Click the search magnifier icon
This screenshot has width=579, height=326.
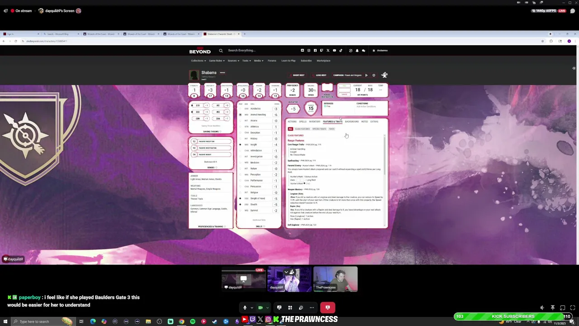click(x=221, y=51)
